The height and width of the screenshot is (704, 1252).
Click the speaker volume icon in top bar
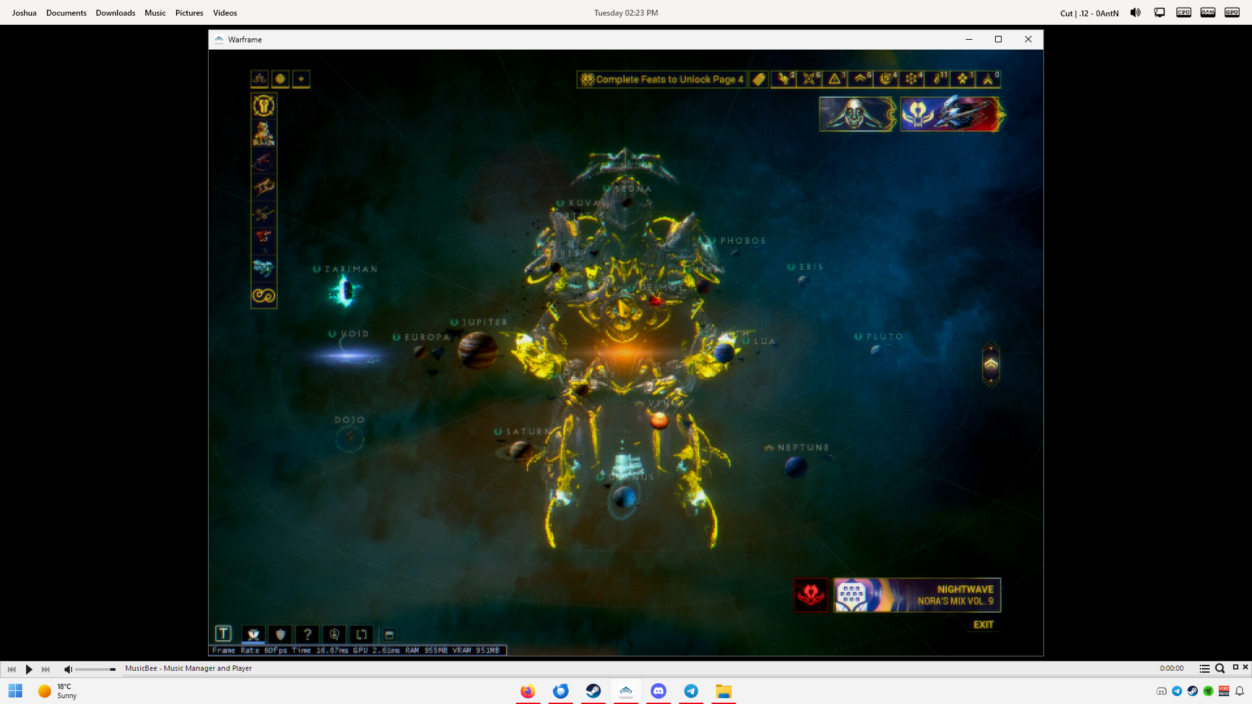[1135, 12]
